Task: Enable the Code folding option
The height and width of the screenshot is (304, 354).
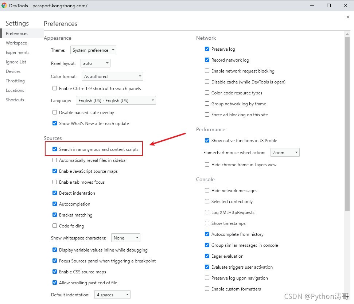Action: coord(55,226)
